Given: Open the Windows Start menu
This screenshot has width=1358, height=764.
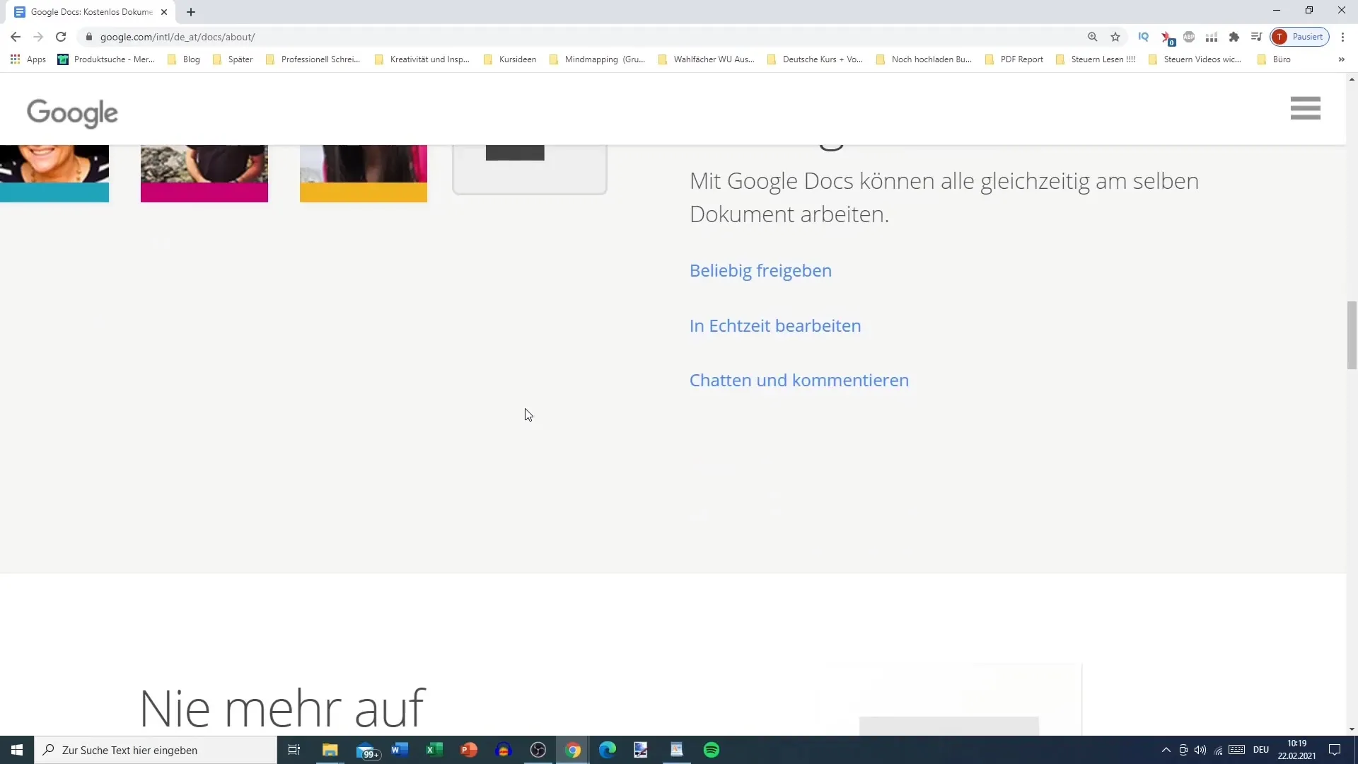Looking at the screenshot, I should (x=17, y=750).
